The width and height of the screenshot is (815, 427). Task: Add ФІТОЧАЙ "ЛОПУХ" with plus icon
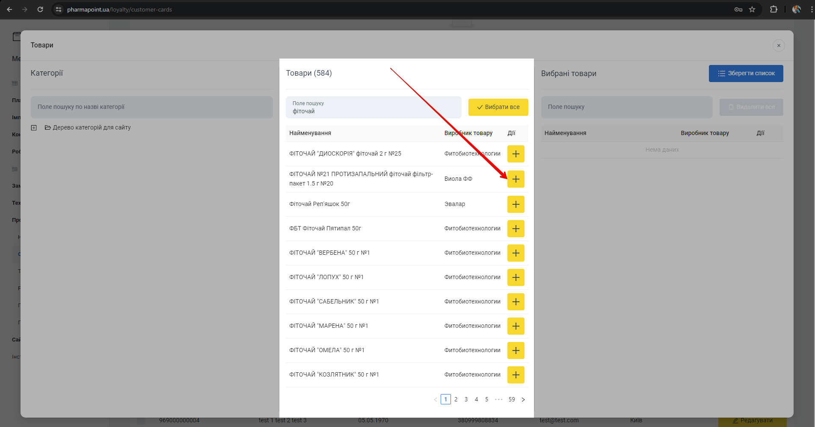(516, 277)
